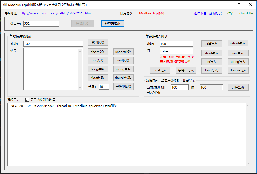
Task: Click the long写入 button
Action: 212,70
